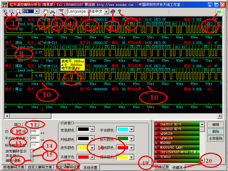Disable the 声音提示 checkbox
228x171 pixels.
[32, 156]
